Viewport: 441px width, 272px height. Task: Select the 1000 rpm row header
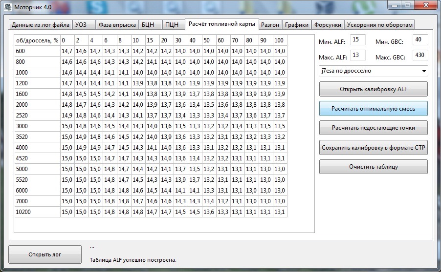38,72
